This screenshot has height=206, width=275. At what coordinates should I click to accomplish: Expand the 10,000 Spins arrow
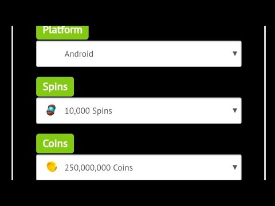click(235, 110)
